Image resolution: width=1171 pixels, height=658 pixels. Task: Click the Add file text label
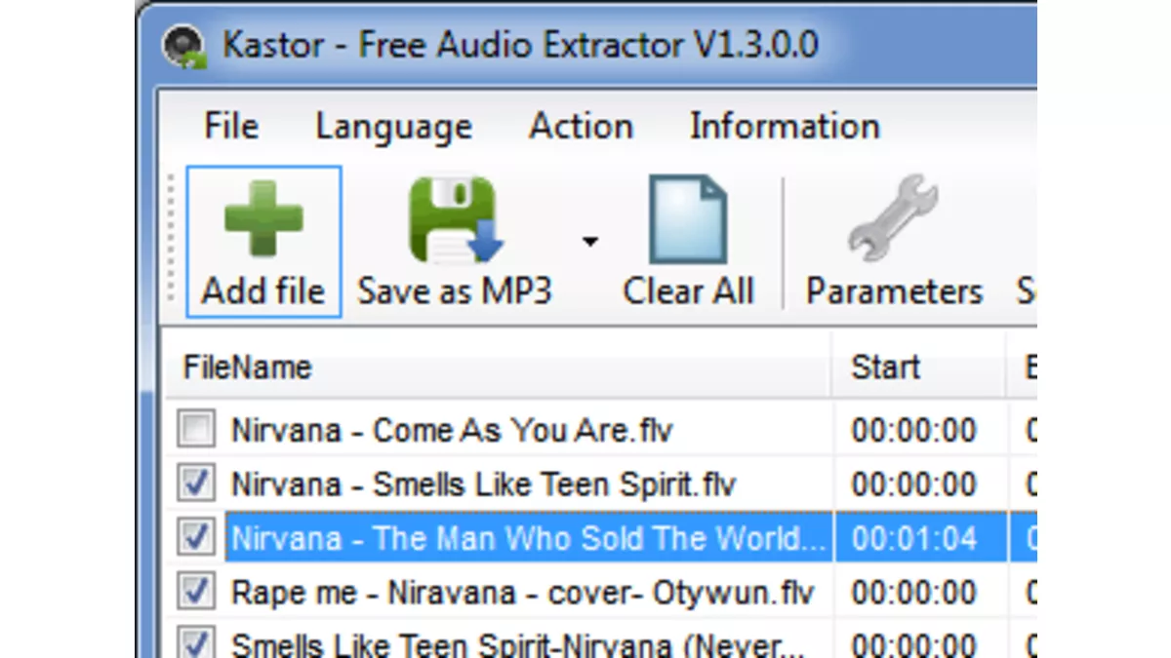(263, 290)
